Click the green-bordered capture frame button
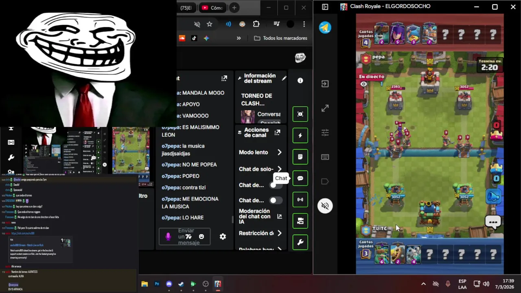The height and width of the screenshot is (293, 521). pos(300,114)
